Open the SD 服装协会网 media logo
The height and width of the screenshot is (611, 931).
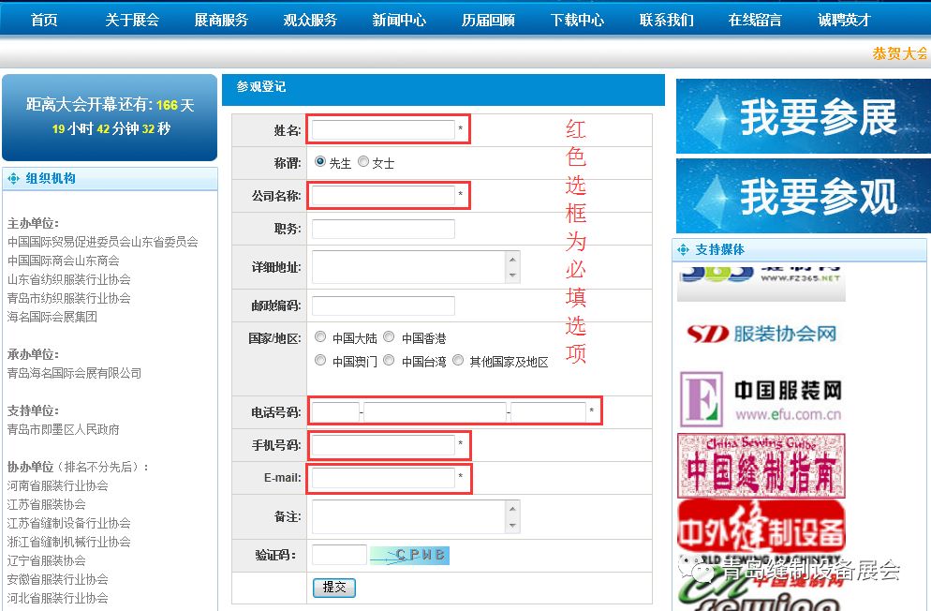761,334
